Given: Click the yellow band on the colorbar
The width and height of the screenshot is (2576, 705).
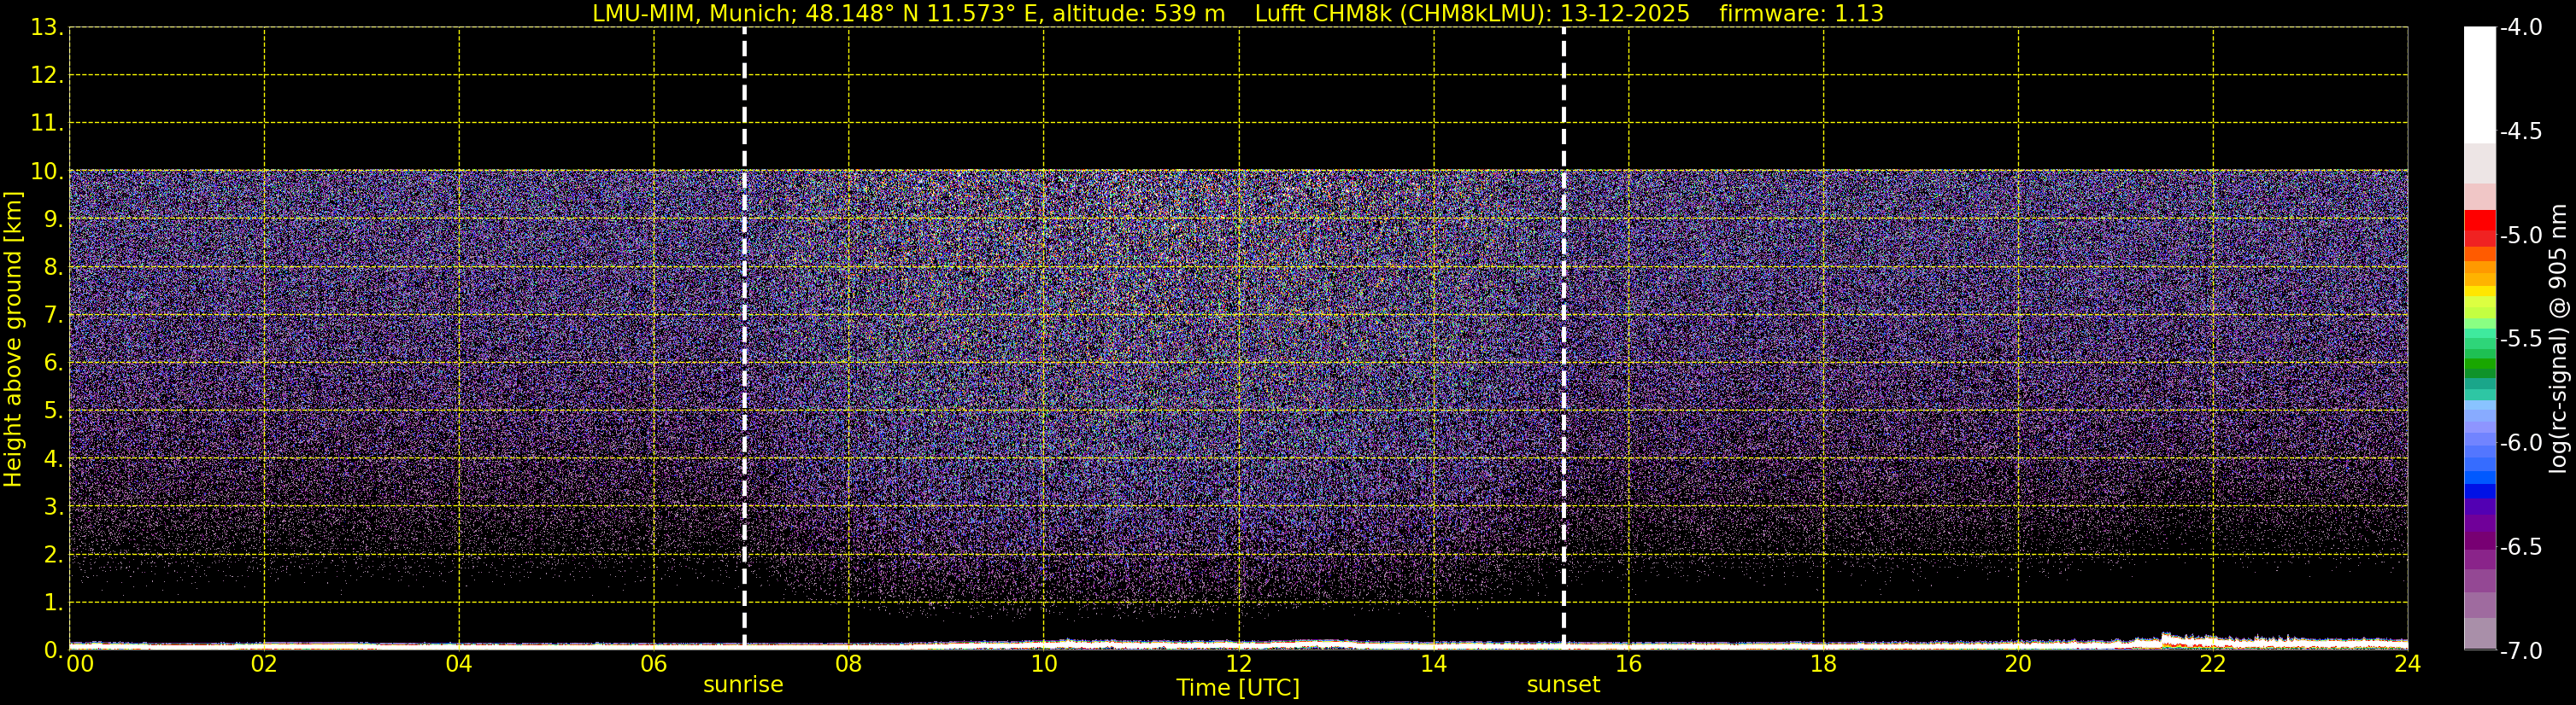Looking at the screenshot, I should click(x=2479, y=292).
